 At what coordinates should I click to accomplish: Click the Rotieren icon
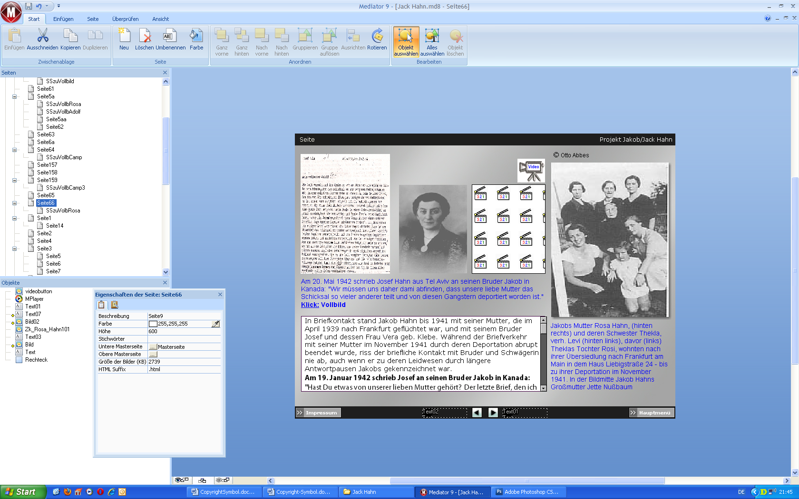coord(377,36)
